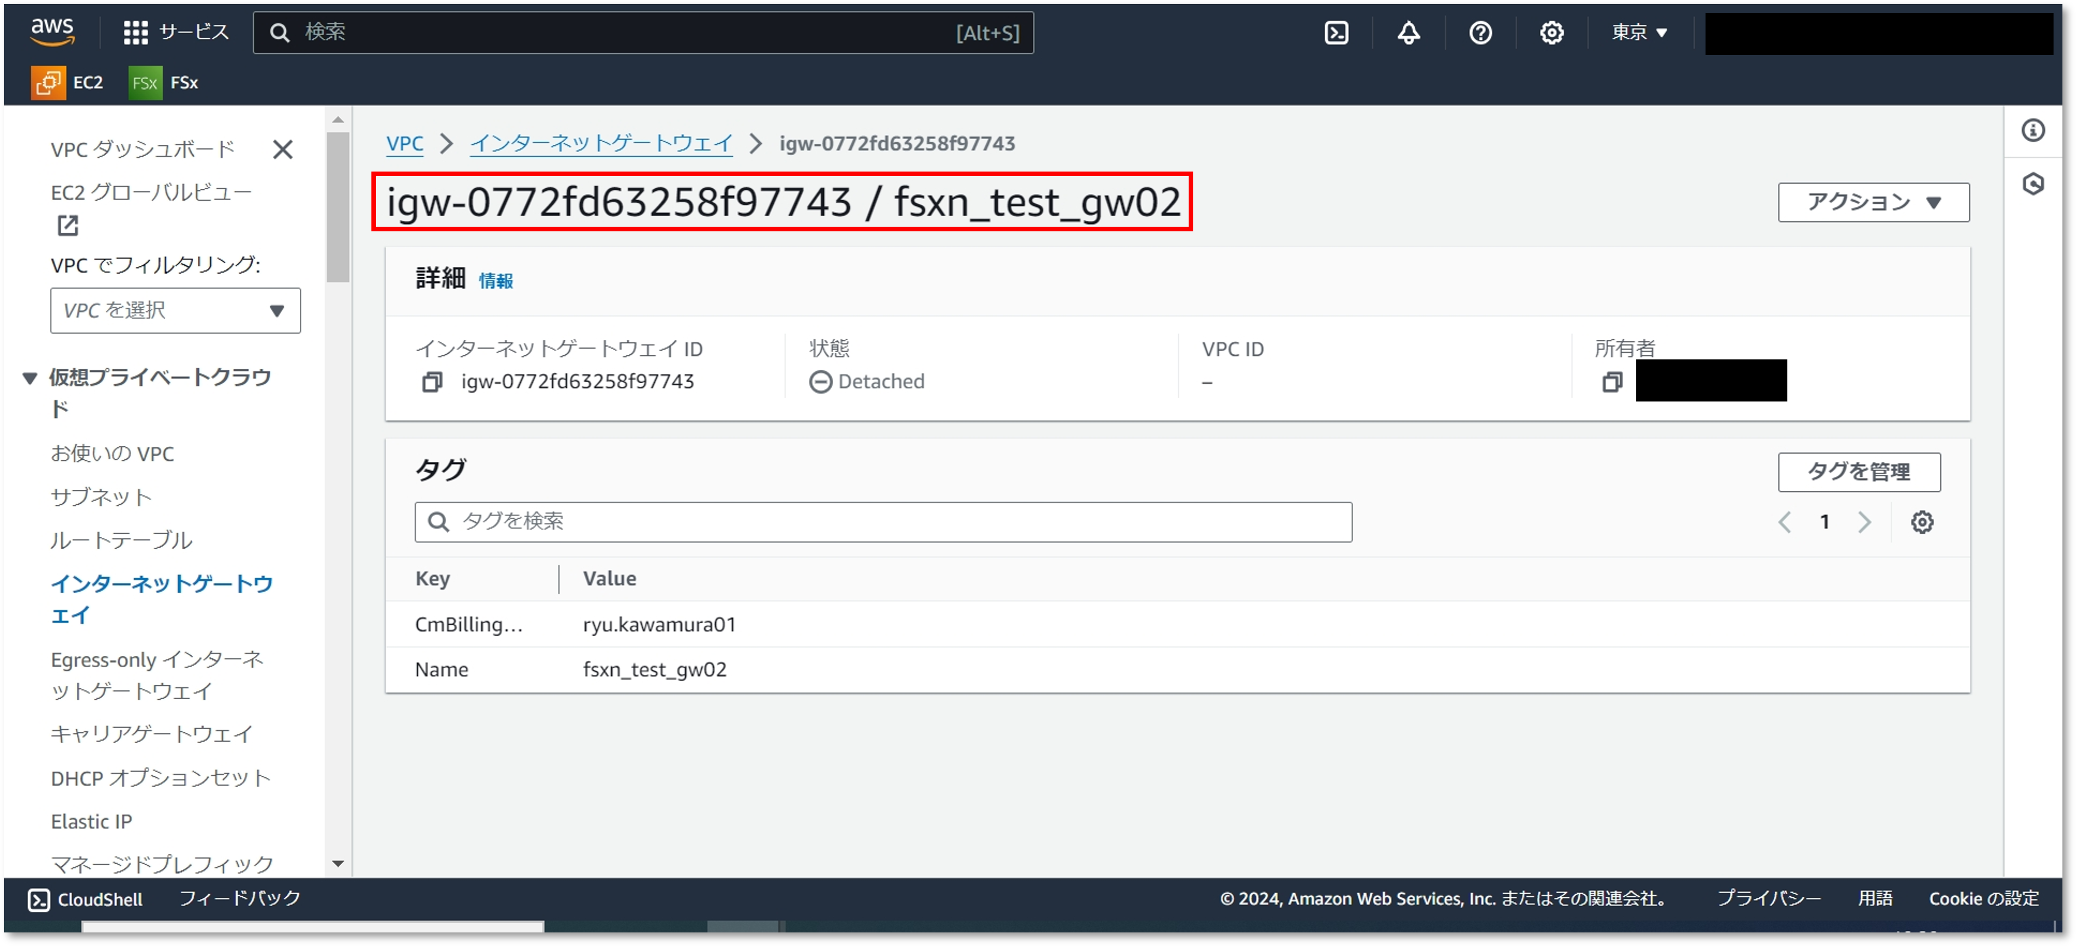Click フィードバック in the footer
2076x946 pixels.
(x=240, y=898)
